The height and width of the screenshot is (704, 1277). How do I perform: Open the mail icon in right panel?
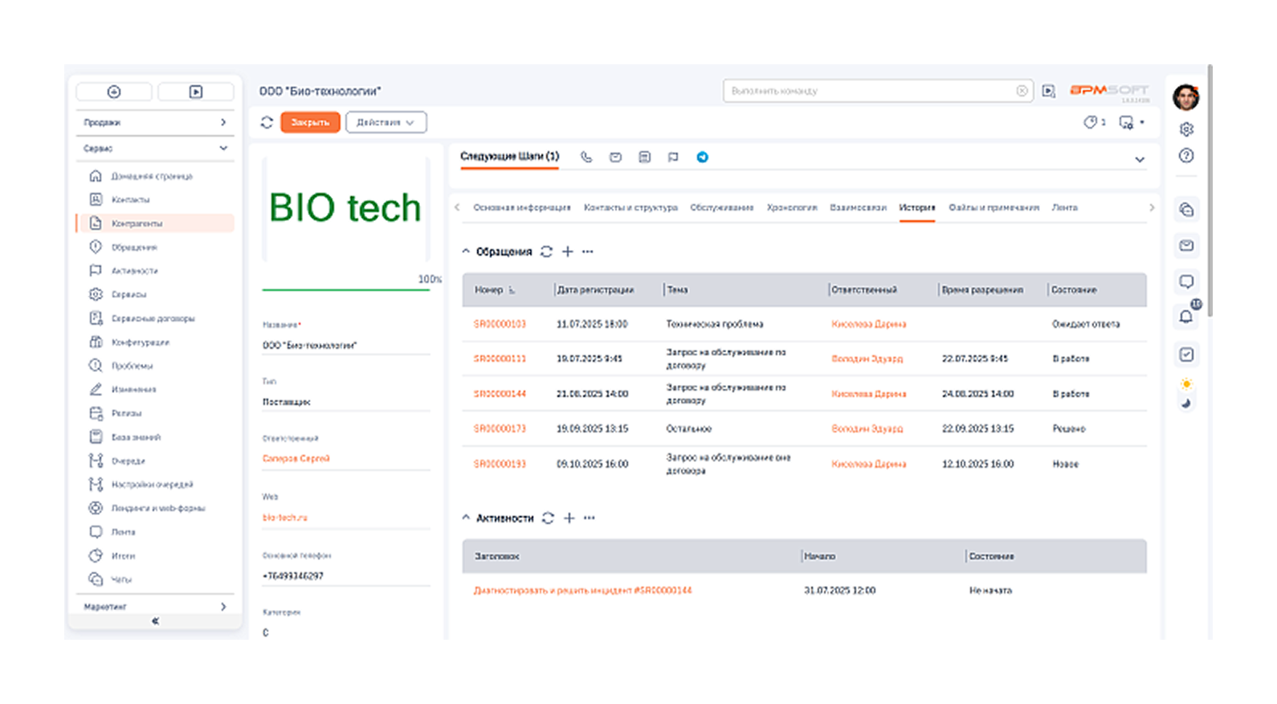(1186, 245)
